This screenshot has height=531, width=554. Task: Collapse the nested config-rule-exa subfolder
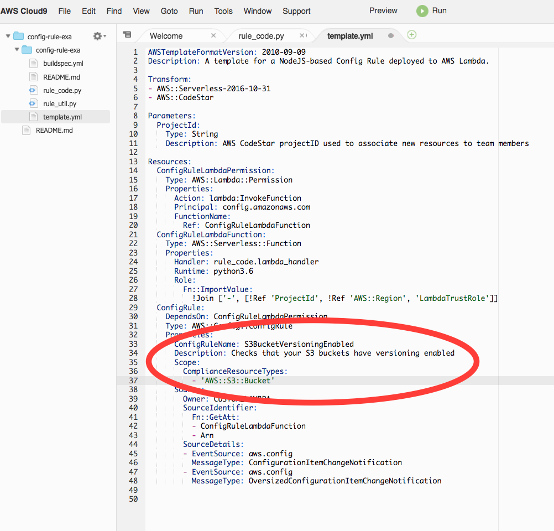click(x=17, y=50)
